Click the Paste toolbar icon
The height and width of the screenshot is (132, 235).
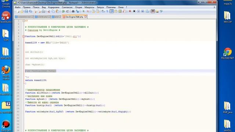[57, 11]
